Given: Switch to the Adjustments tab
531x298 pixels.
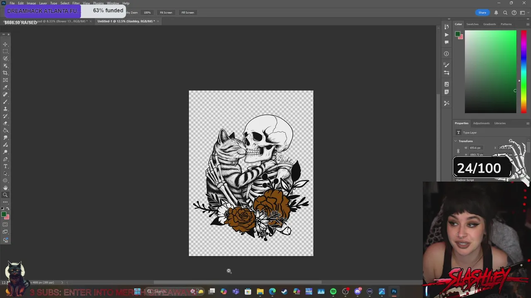Looking at the screenshot, I should pos(481,123).
